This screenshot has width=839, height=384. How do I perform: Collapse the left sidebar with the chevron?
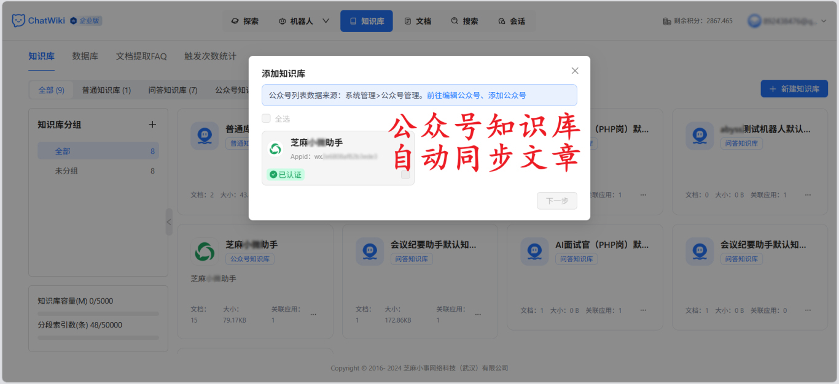(x=169, y=223)
